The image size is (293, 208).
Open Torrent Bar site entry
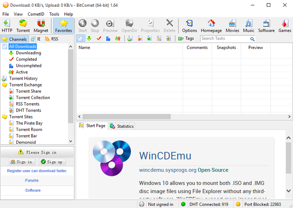pos(26,136)
